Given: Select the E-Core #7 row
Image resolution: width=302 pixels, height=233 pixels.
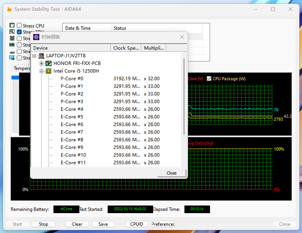Looking at the screenshot, I should pyautogui.click(x=106, y=132).
